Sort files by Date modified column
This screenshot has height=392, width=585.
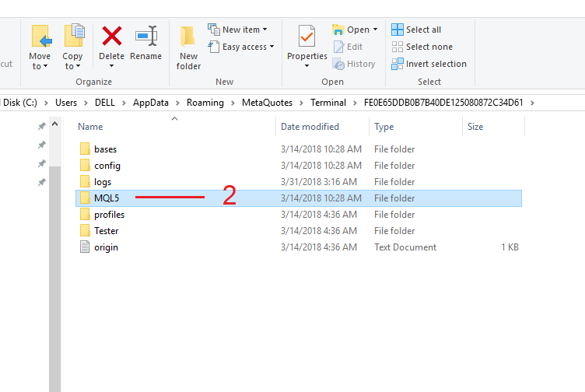point(310,127)
